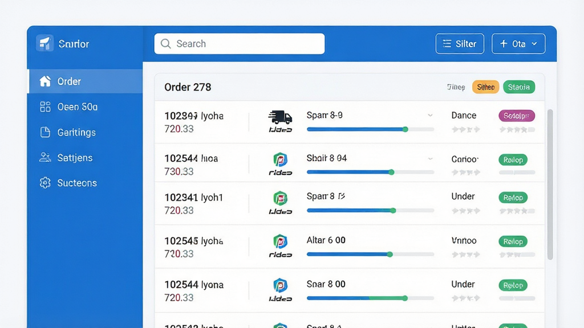This screenshot has width=584, height=328.
Task: Click Relop in row 102544 lyona
Action: [x=513, y=285]
